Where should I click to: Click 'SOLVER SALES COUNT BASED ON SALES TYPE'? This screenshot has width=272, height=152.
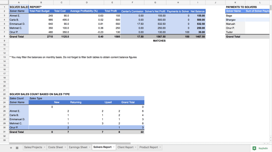[40, 94]
